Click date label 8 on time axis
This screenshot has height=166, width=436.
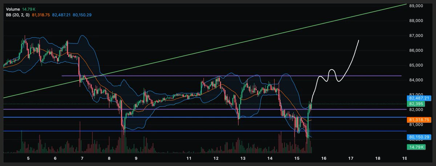[109, 158]
